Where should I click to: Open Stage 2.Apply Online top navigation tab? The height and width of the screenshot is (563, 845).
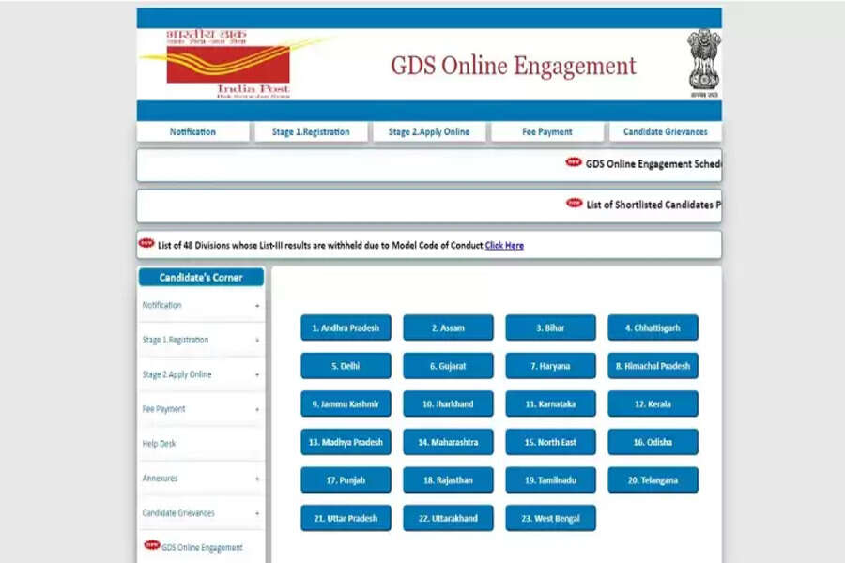coord(429,132)
